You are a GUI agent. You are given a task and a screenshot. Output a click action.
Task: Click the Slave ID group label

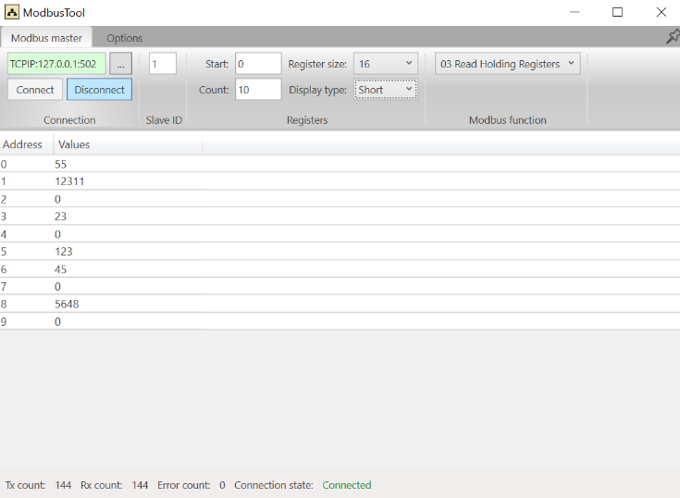click(164, 120)
